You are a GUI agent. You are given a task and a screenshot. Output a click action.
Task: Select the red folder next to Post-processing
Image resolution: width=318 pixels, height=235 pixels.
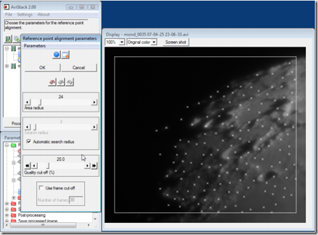[x=13, y=215]
